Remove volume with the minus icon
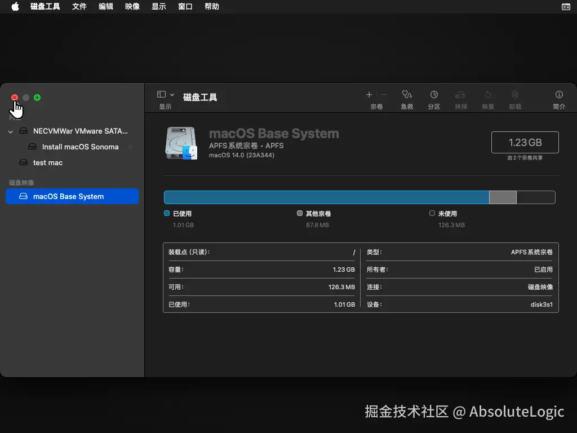Screen dimensions: 577x433 coord(383,95)
